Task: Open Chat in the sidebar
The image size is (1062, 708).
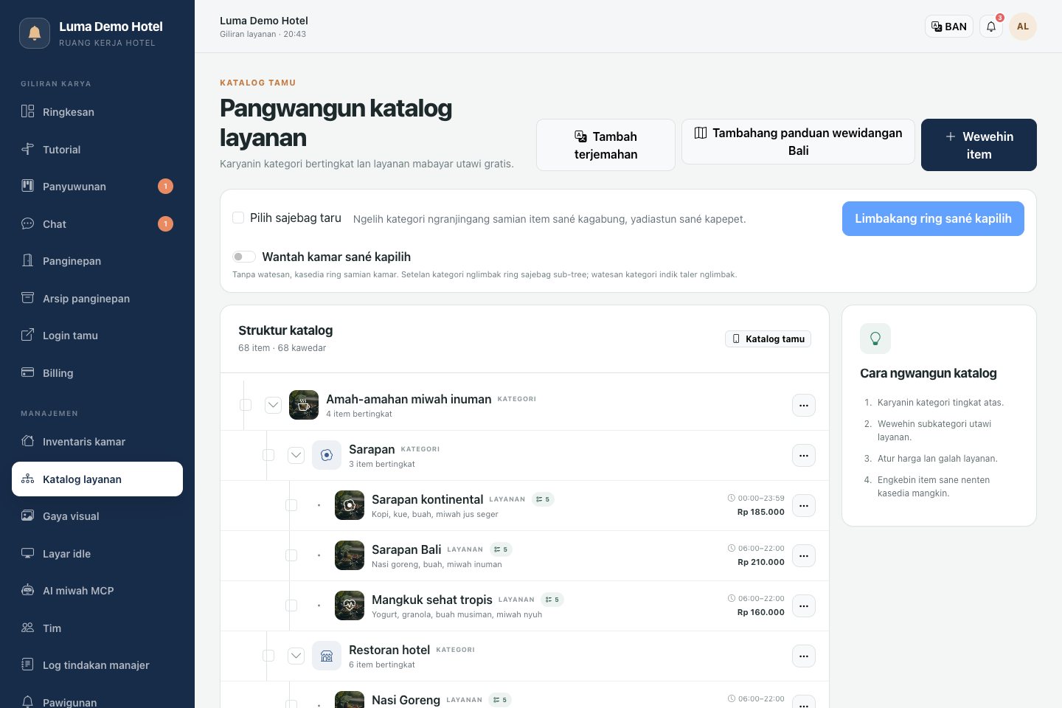Action: 97,224
